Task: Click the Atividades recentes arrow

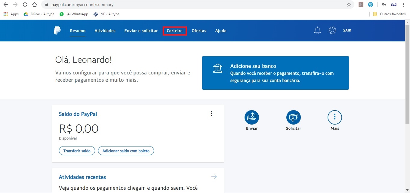Action: point(214,177)
